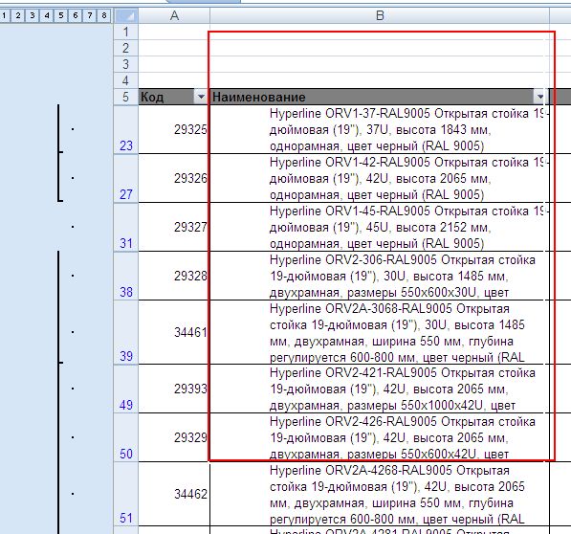Select row 51 header

[x=126, y=494]
